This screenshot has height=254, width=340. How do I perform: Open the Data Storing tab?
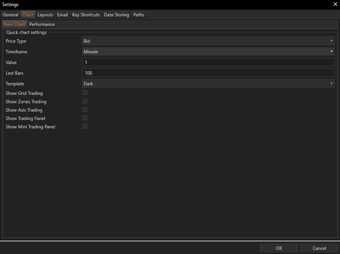pyautogui.click(x=116, y=15)
